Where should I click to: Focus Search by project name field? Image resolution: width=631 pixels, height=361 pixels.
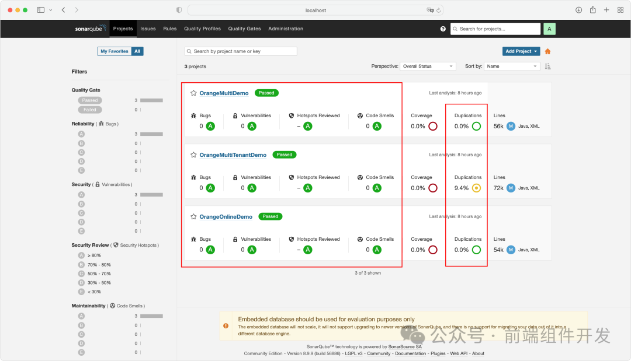point(241,51)
